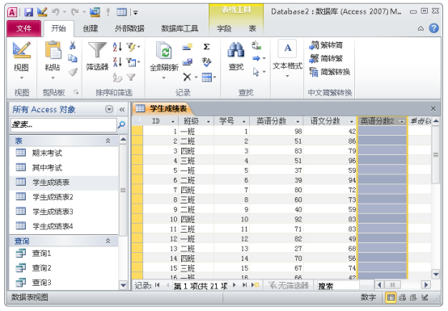448x311 pixels.
Task: Click the Undo icon in quick access toolbar
Action: 56,12
